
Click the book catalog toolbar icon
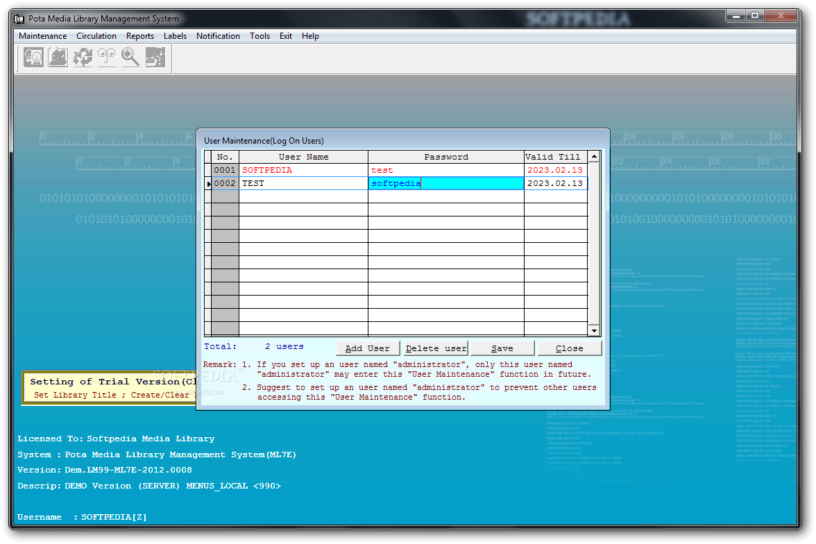pos(58,58)
